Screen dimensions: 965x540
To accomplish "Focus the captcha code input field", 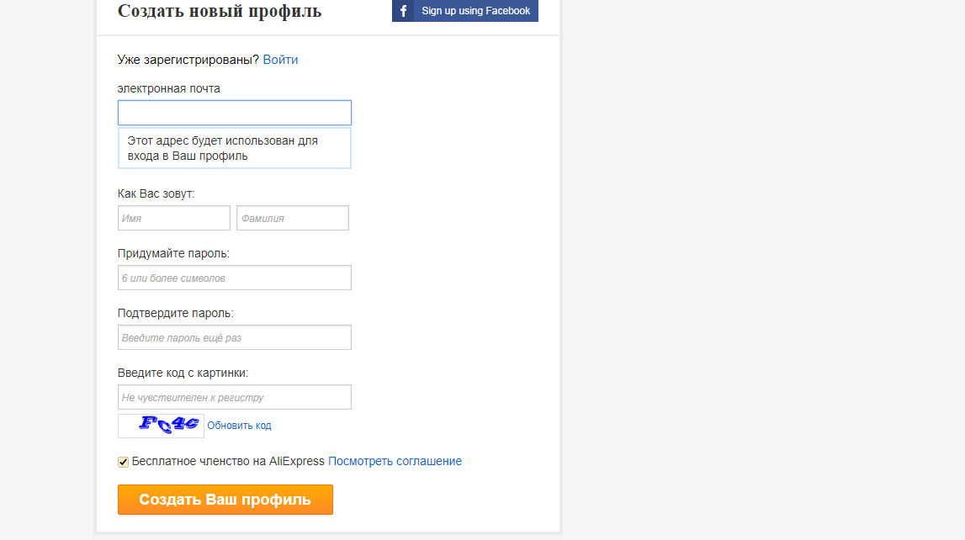I will (x=234, y=397).
